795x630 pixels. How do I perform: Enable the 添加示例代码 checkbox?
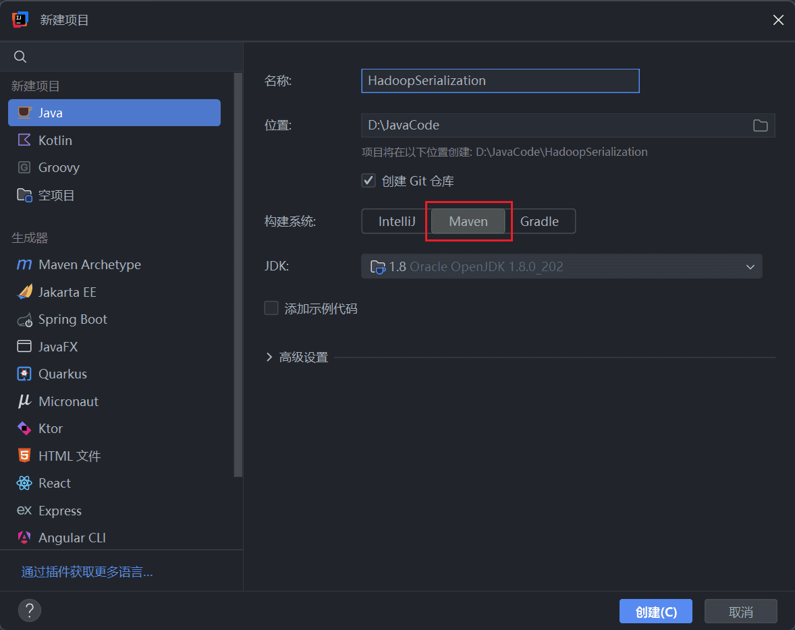pyautogui.click(x=271, y=308)
